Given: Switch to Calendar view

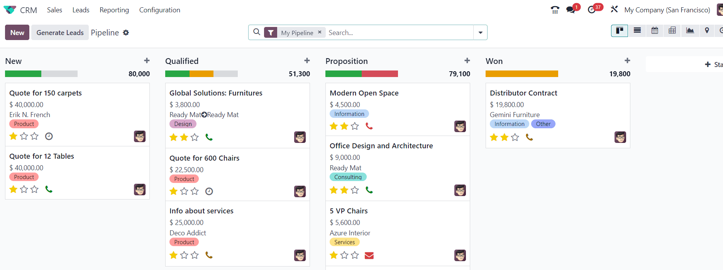Looking at the screenshot, I should pos(655,31).
